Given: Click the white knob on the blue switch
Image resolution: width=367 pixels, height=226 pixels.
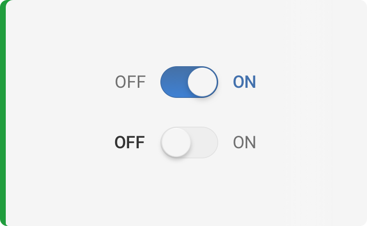Looking at the screenshot, I should click(x=202, y=82).
